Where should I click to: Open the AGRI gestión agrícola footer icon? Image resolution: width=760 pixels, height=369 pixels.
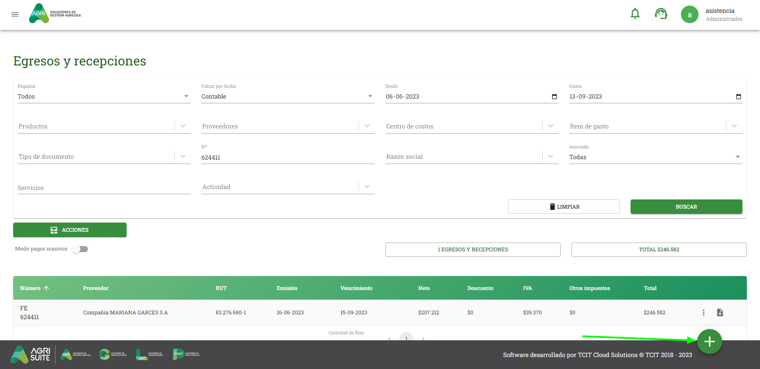pos(76,354)
